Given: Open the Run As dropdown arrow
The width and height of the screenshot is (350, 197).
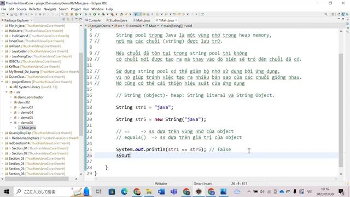Looking at the screenshot, I should coord(98,14).
